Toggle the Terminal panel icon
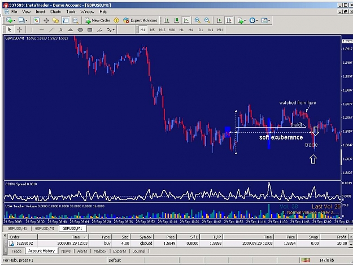The image size is (353, 265). (66, 20)
